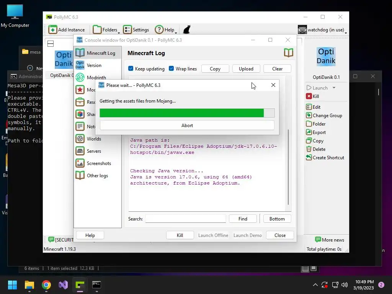392x294 pixels.
Task: Click the Other logs book icon
Action: (80, 175)
